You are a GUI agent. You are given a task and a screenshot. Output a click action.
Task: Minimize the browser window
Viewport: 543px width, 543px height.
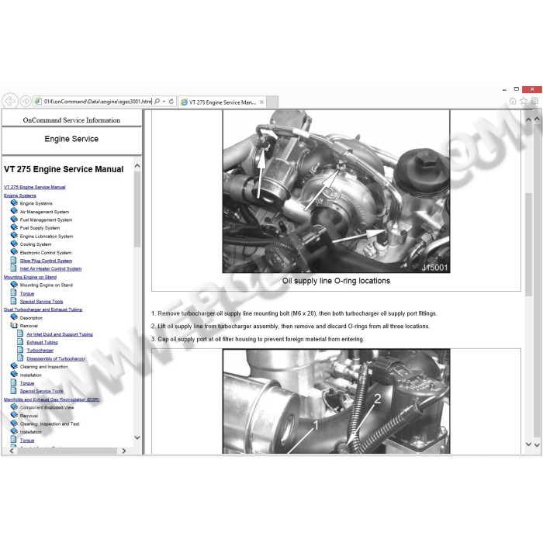504,90
